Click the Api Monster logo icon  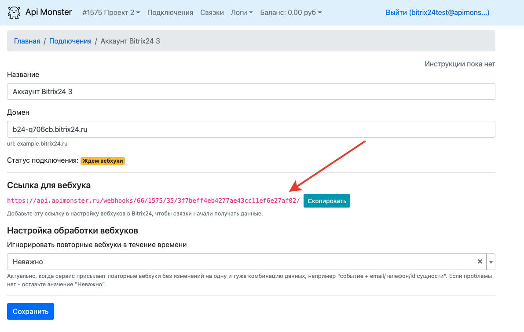pyautogui.click(x=14, y=12)
